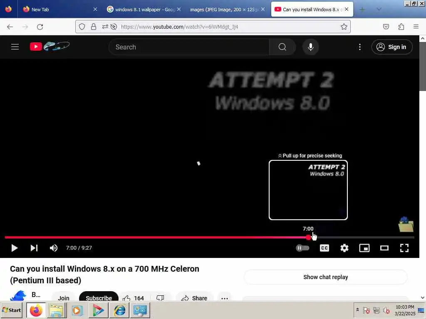426x319 pixels.
Task: Go to YouTube home via logo
Action: coord(50,47)
